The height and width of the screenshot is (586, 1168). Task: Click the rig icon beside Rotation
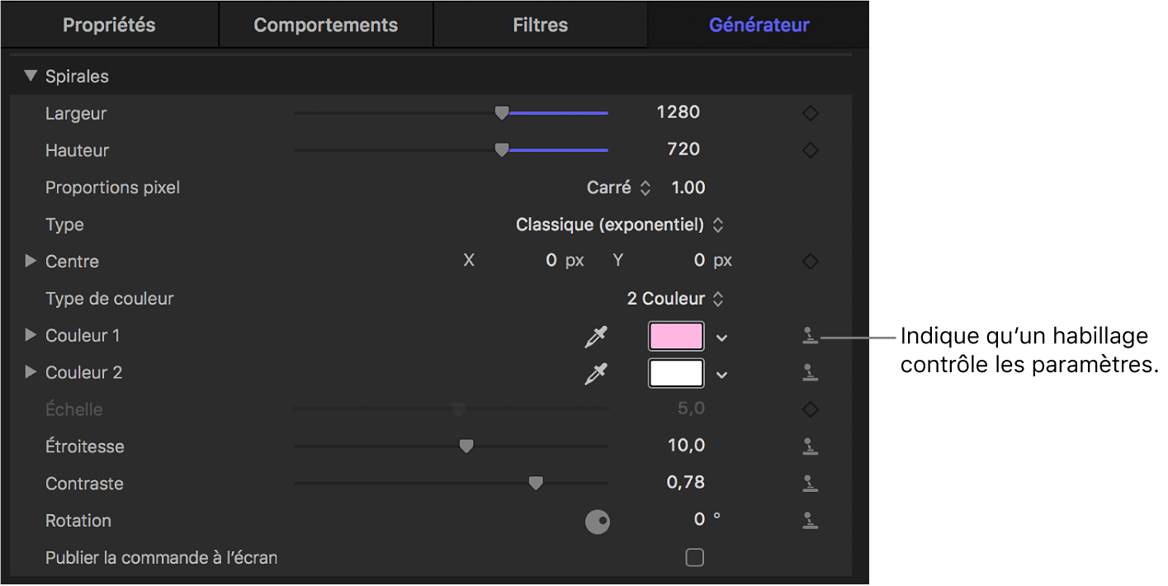[x=810, y=521]
